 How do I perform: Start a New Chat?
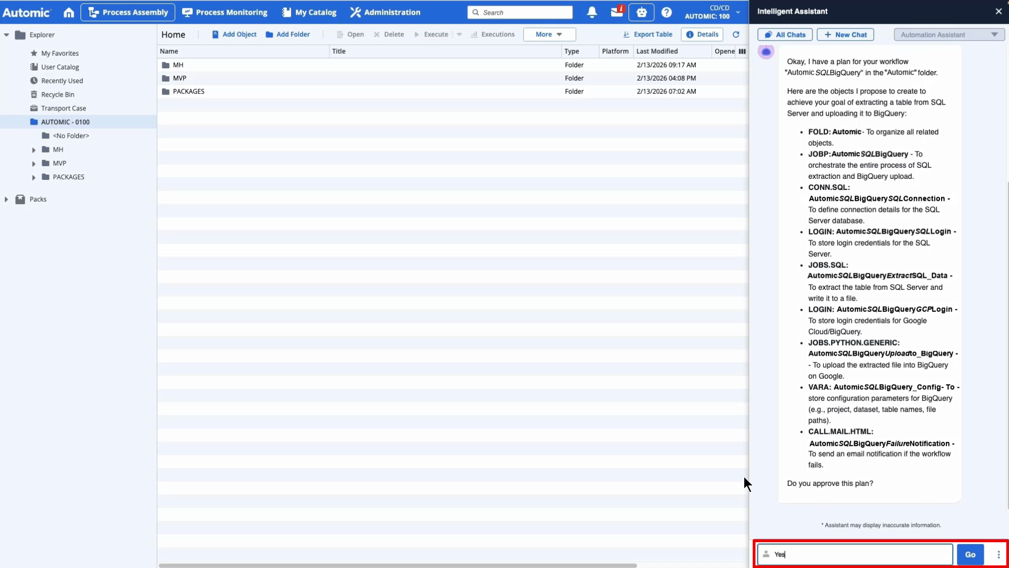tap(845, 35)
